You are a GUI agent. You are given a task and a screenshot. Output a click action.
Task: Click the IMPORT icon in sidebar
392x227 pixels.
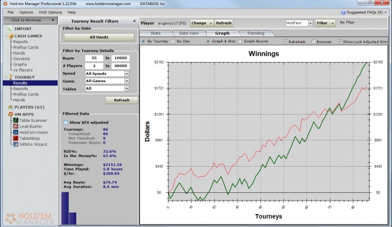(10, 29)
